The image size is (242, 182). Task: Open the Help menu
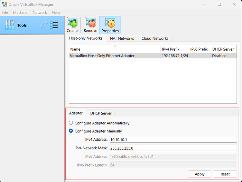[x=56, y=12]
